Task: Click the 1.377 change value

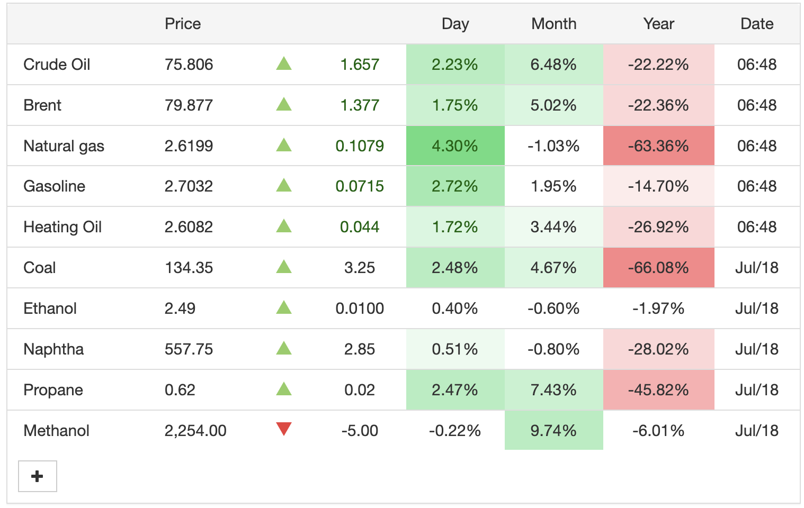Action: (x=360, y=105)
